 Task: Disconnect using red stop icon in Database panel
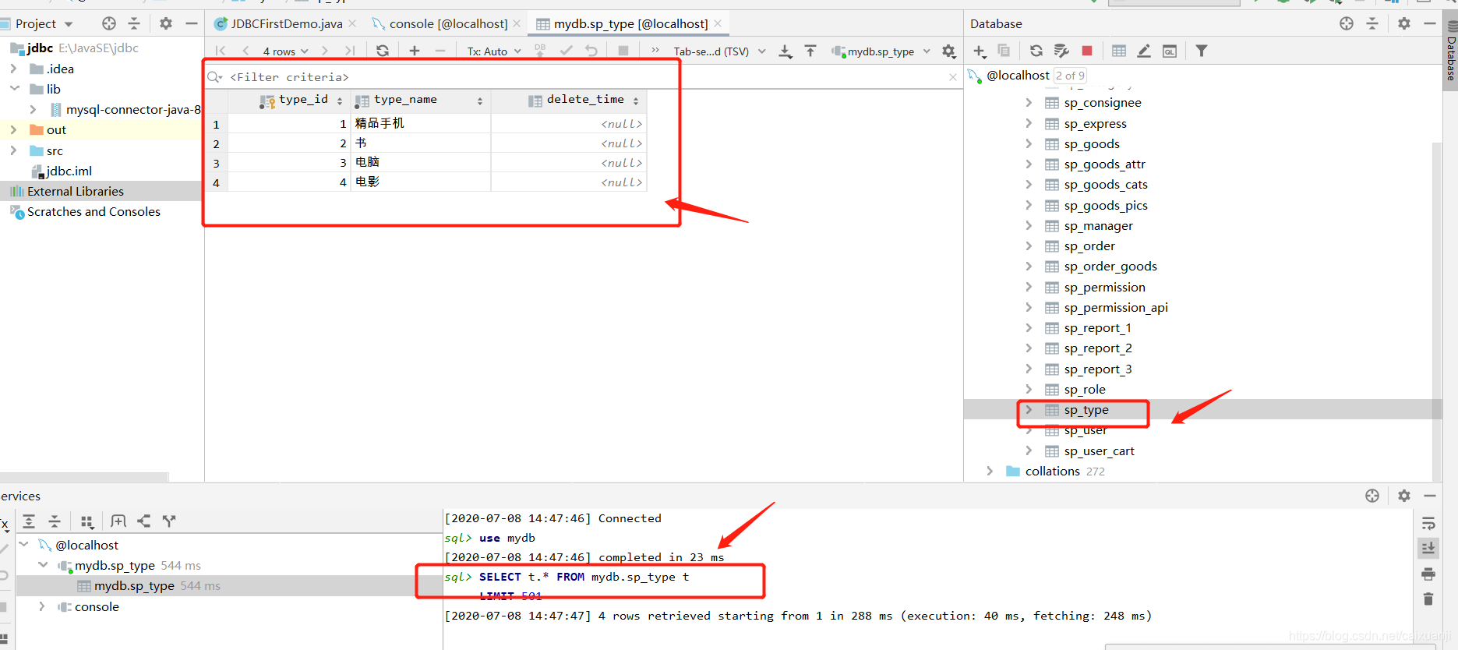click(1087, 51)
